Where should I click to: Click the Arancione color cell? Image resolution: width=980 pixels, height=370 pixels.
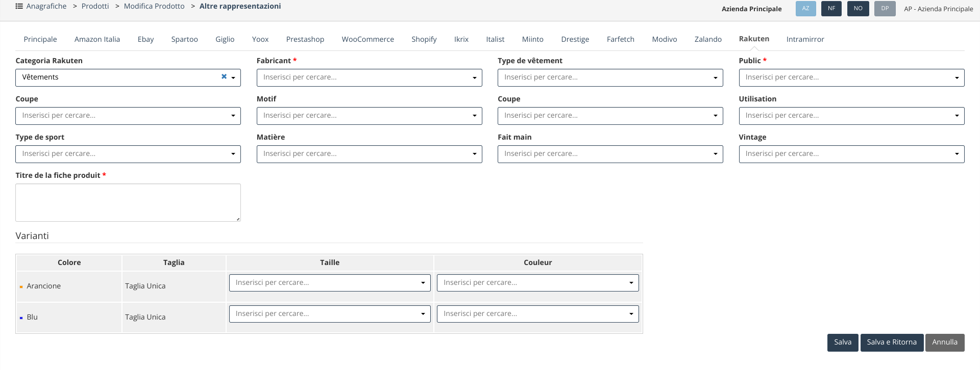69,286
